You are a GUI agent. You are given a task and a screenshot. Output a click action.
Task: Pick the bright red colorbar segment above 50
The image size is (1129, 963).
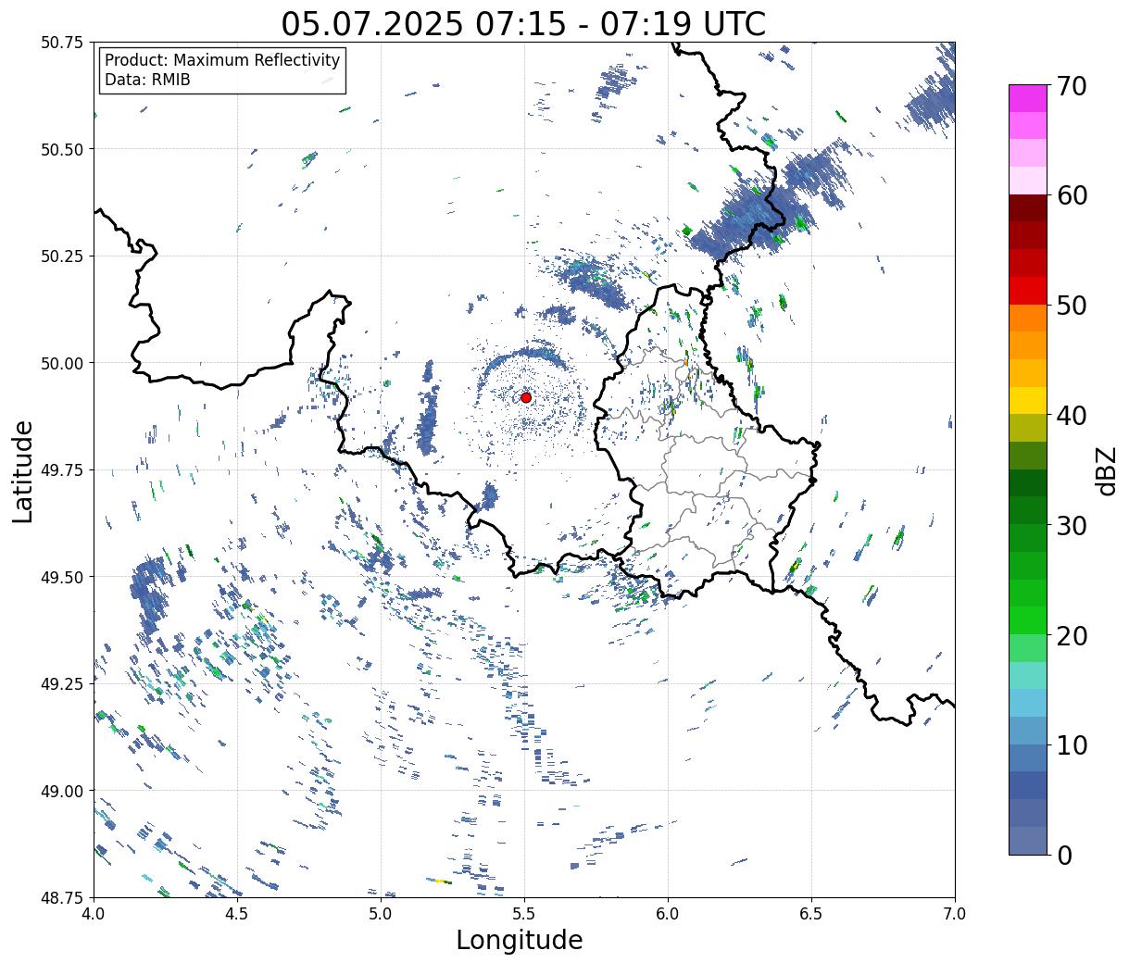click(x=1028, y=291)
